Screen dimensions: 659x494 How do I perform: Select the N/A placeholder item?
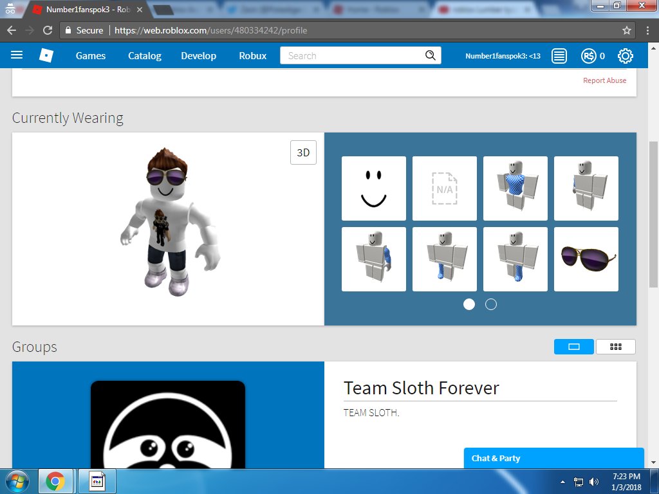point(445,188)
